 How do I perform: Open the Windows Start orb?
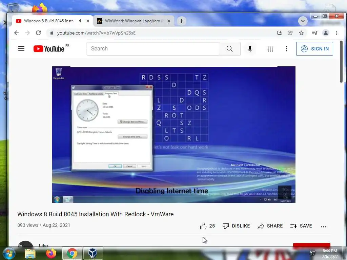click(x=9, y=253)
